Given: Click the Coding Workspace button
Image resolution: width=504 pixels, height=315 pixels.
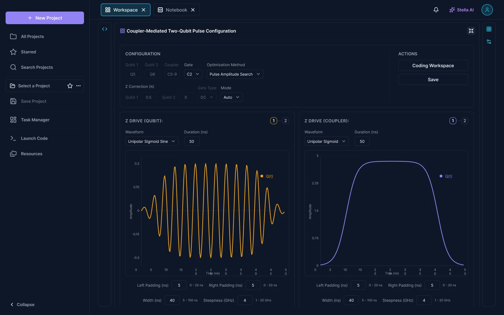Looking at the screenshot, I should (x=433, y=65).
